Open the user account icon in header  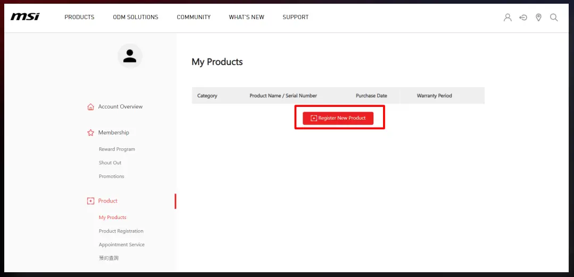pyautogui.click(x=508, y=17)
